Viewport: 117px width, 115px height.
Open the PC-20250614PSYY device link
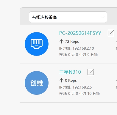point(80,33)
